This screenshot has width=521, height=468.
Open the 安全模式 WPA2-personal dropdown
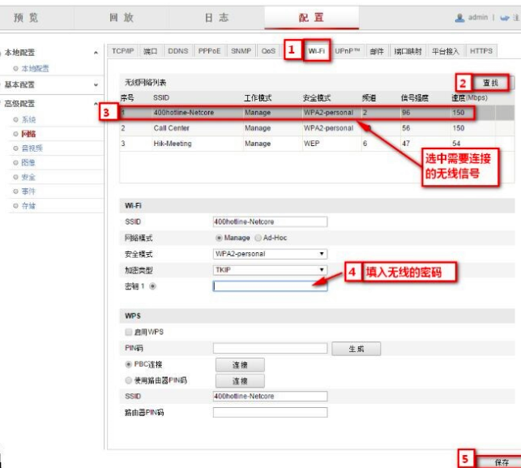[270, 254]
